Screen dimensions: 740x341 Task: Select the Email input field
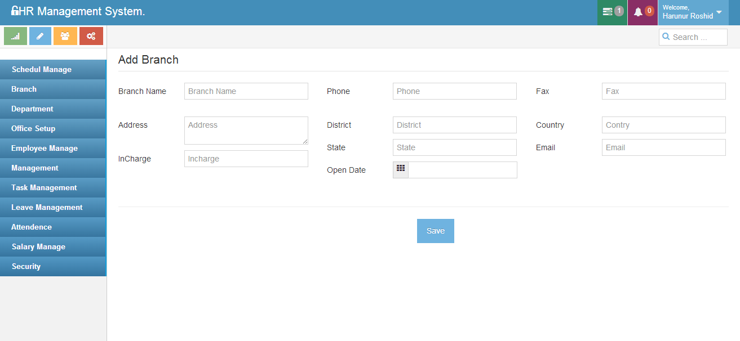point(663,147)
